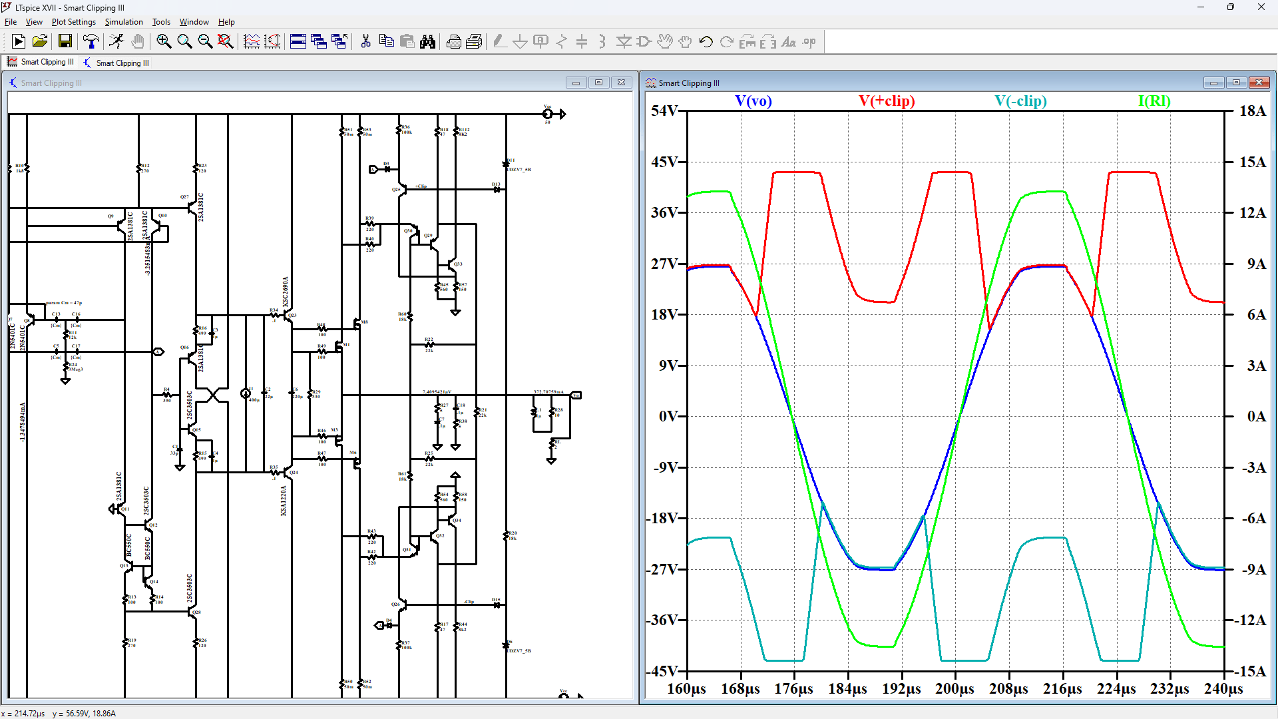
Task: Click the 18A right axis label
Action: pos(1253,111)
